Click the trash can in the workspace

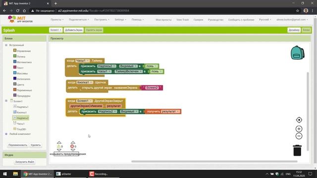pyautogui.click(x=297, y=150)
